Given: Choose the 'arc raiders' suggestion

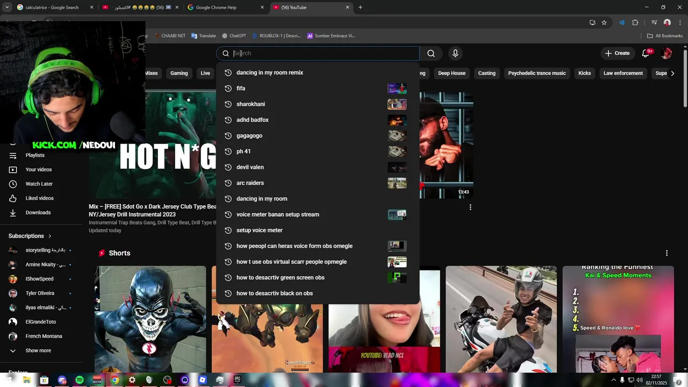Looking at the screenshot, I should (x=318, y=183).
